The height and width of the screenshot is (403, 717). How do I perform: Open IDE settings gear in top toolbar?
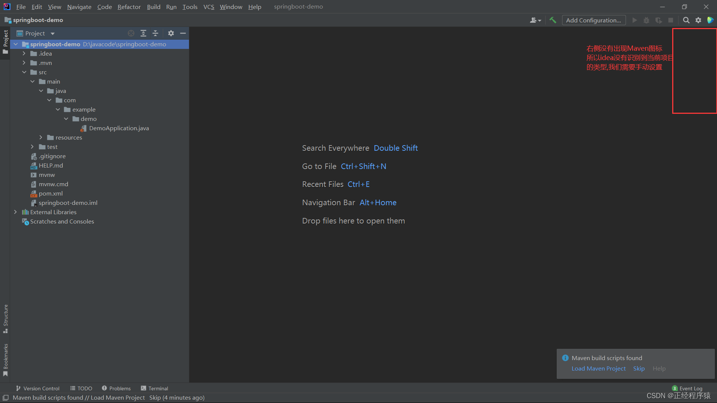point(698,20)
